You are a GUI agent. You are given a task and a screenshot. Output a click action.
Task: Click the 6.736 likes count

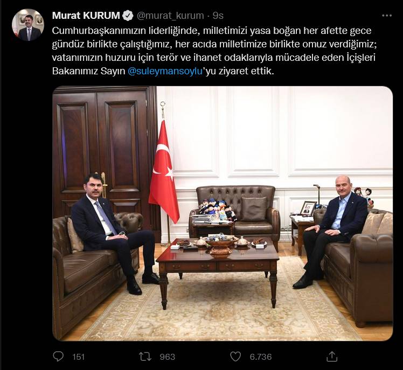pyautogui.click(x=261, y=357)
